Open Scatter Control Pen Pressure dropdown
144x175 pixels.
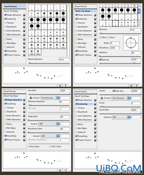(x=121, y=98)
